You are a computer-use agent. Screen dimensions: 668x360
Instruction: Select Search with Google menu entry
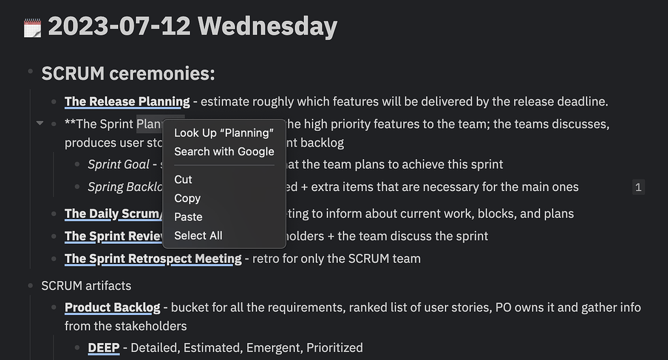point(224,152)
